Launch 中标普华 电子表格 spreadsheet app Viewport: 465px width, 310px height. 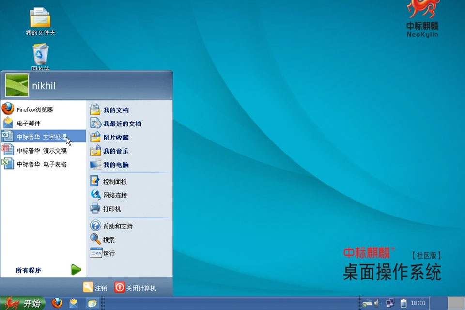tap(44, 164)
